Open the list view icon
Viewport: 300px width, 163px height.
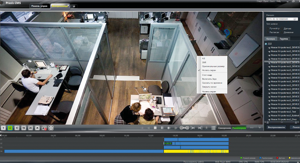tap(214, 128)
